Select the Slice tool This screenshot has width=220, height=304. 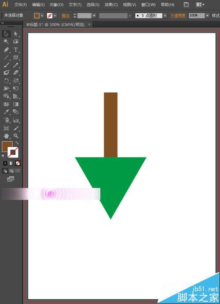tap(16, 128)
